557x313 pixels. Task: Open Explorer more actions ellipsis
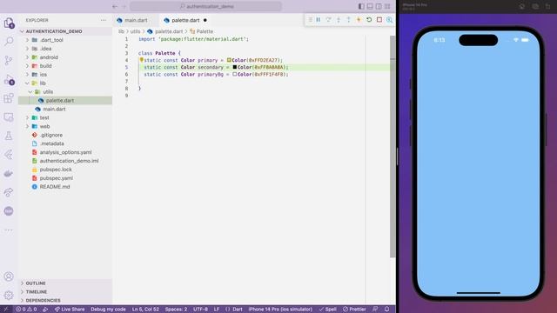(x=104, y=20)
